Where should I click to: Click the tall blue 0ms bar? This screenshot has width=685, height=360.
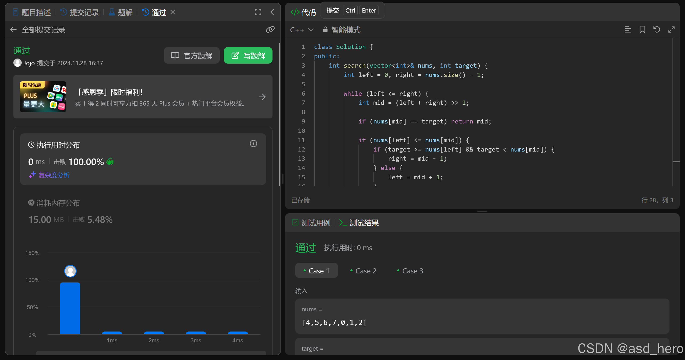coord(70,308)
